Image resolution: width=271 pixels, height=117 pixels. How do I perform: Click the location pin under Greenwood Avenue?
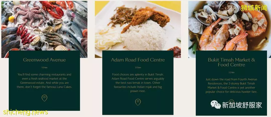point(44,98)
